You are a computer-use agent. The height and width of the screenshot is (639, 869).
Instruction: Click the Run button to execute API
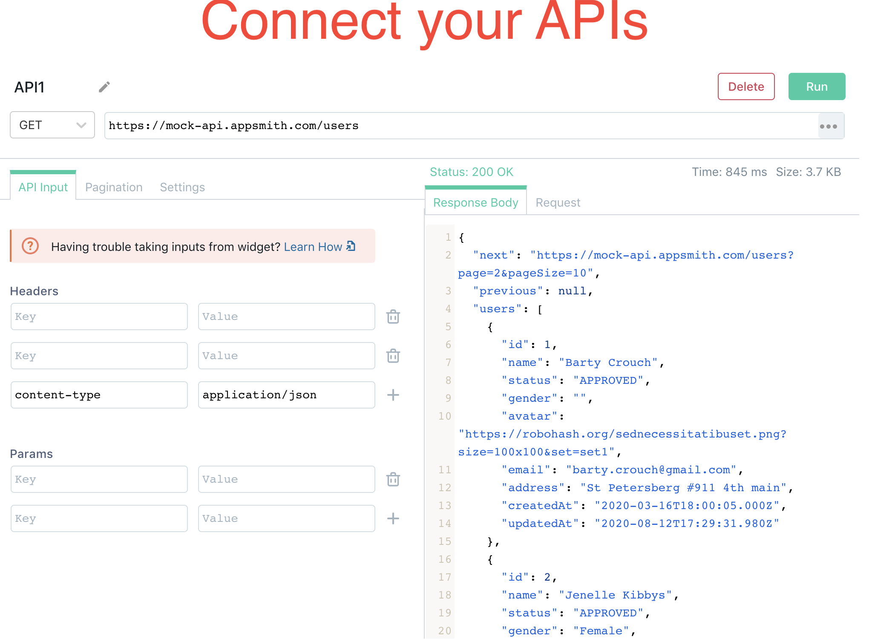click(x=817, y=86)
